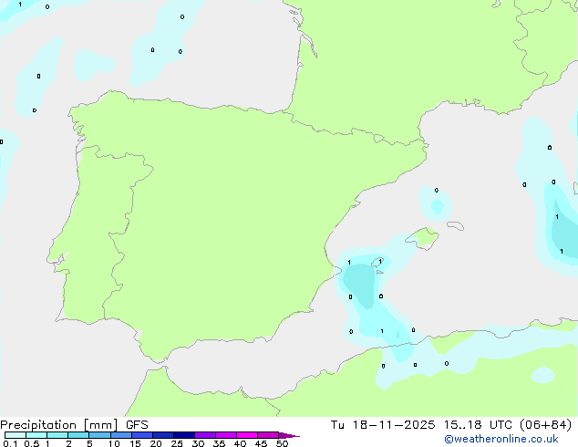Screen dimensions: 578x447
Task: Click the legend swatch between 0.5 and 1
Action: click(x=36, y=435)
